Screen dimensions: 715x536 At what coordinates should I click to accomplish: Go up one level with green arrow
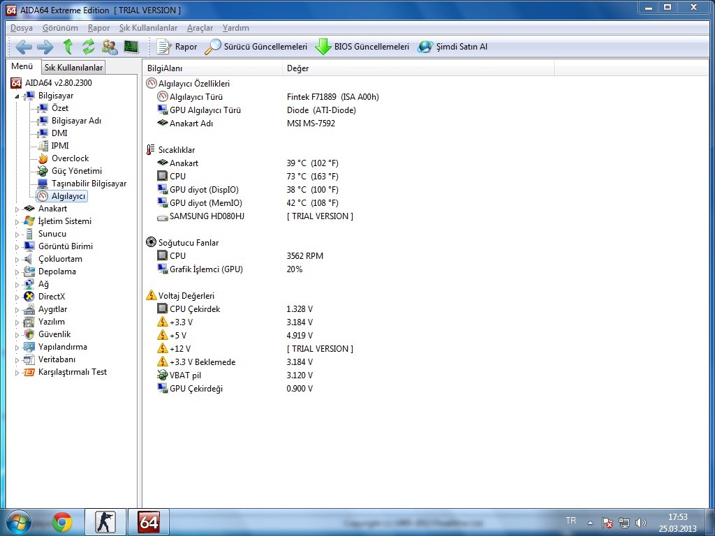tap(68, 47)
